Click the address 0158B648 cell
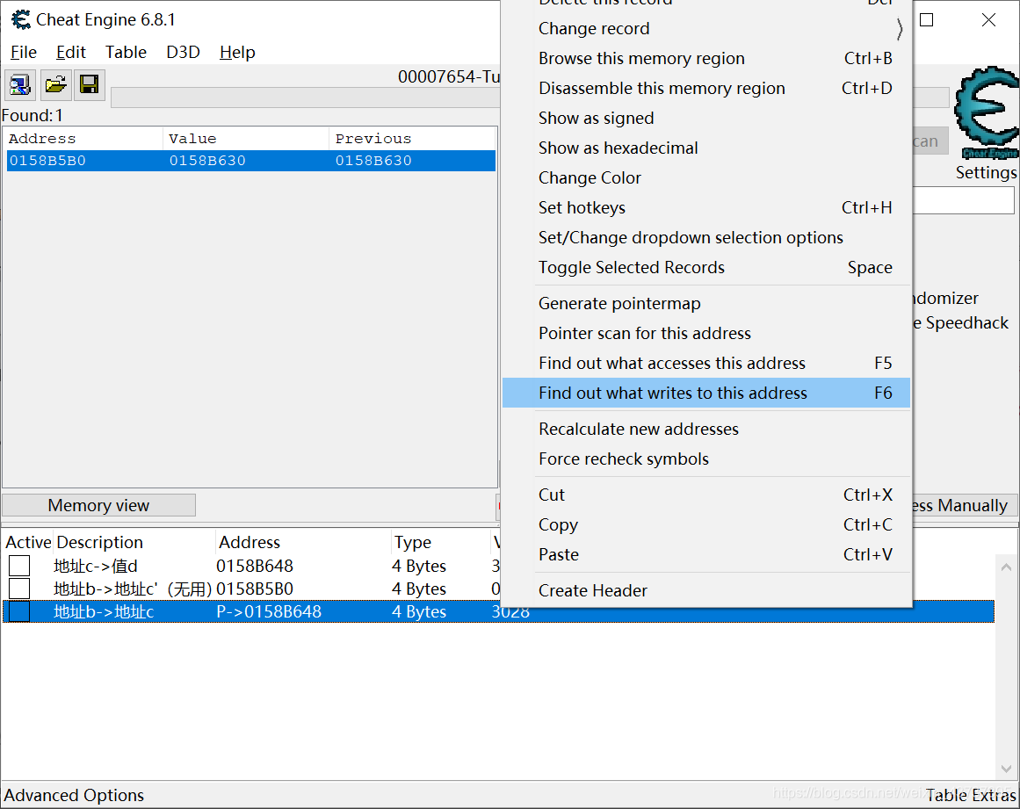The width and height of the screenshot is (1020, 809). point(255,566)
